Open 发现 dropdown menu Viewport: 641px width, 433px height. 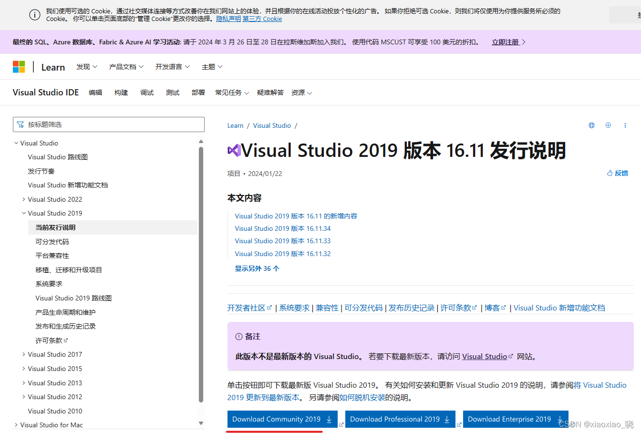click(87, 67)
